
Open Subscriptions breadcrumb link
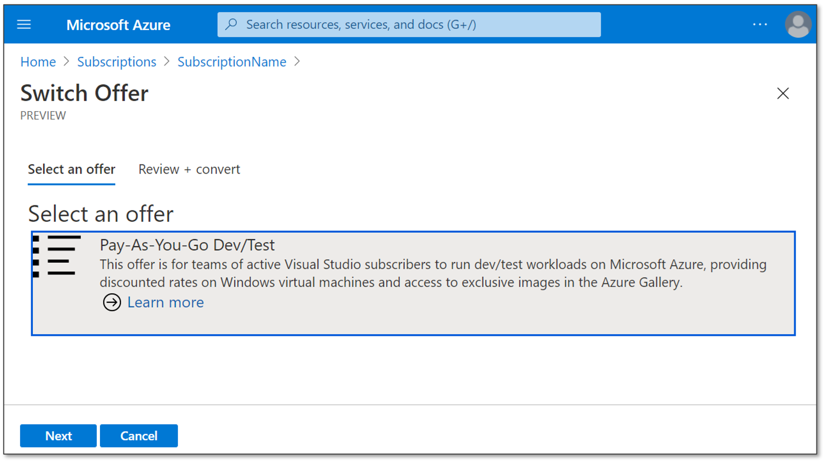point(117,62)
